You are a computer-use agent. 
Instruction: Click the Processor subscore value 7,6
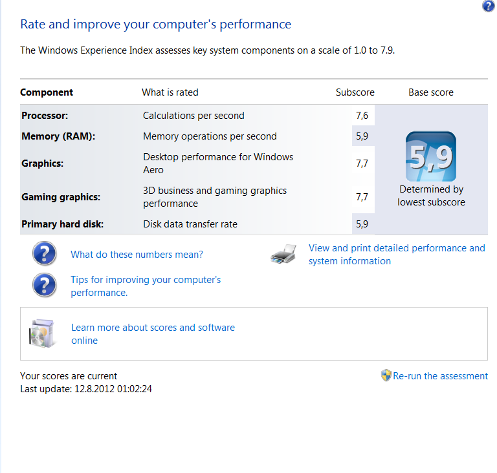(362, 116)
